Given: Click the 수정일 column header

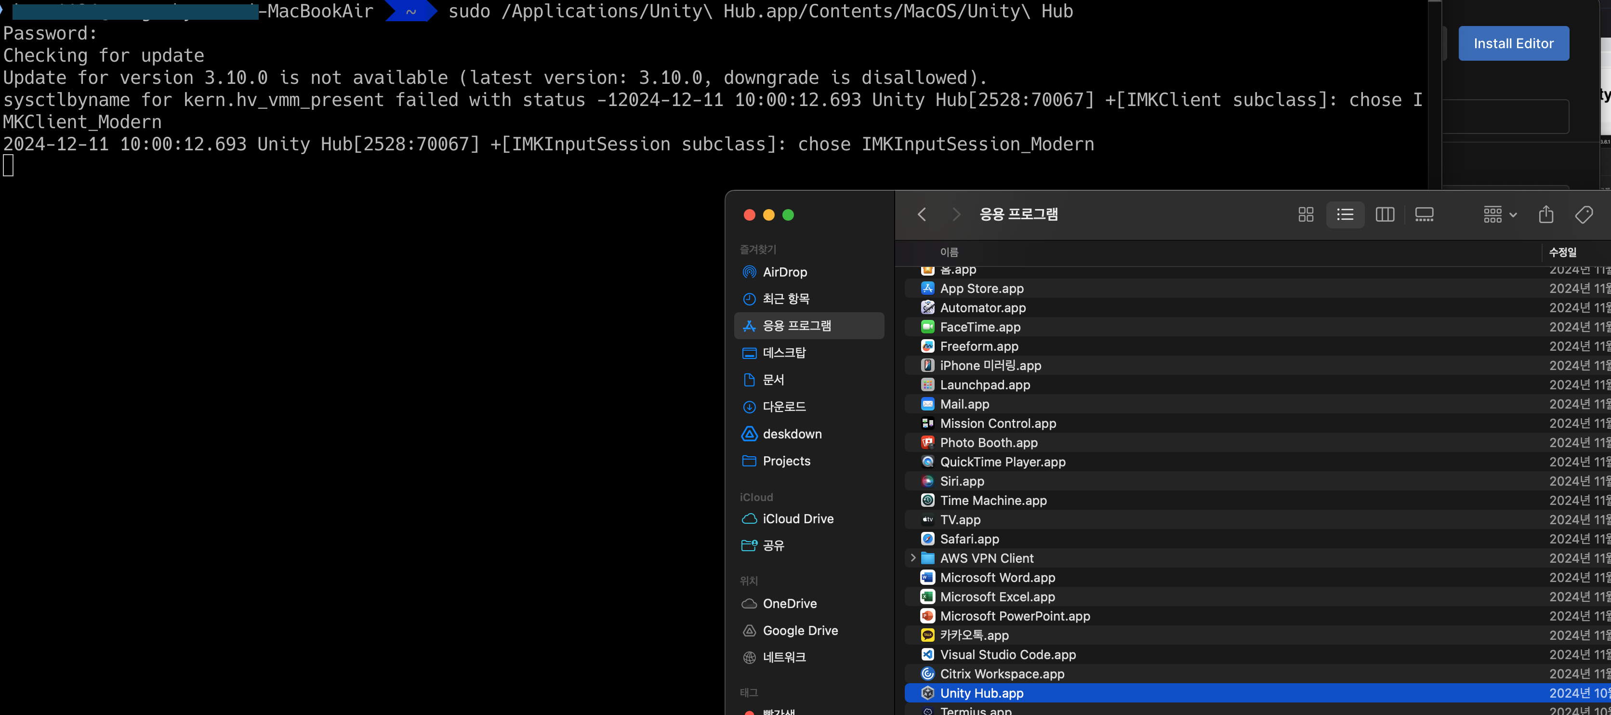Looking at the screenshot, I should (1562, 252).
